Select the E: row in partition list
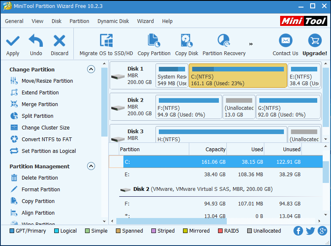 [x=216, y=174]
